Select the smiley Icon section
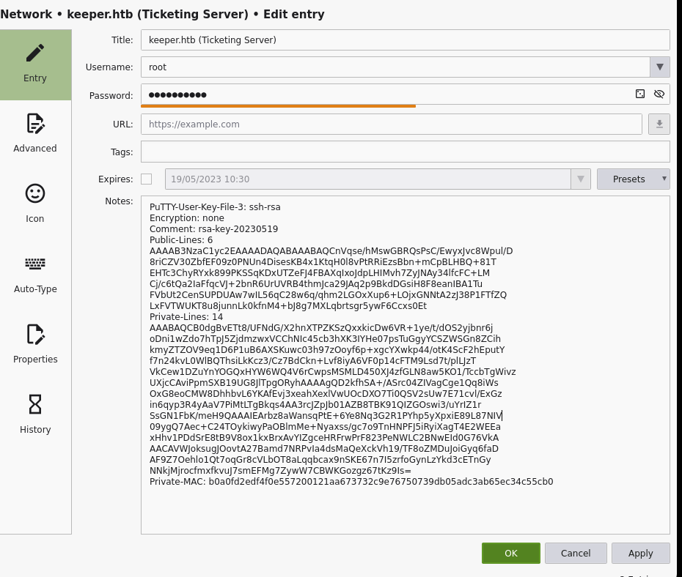The height and width of the screenshot is (577, 682). [35, 193]
